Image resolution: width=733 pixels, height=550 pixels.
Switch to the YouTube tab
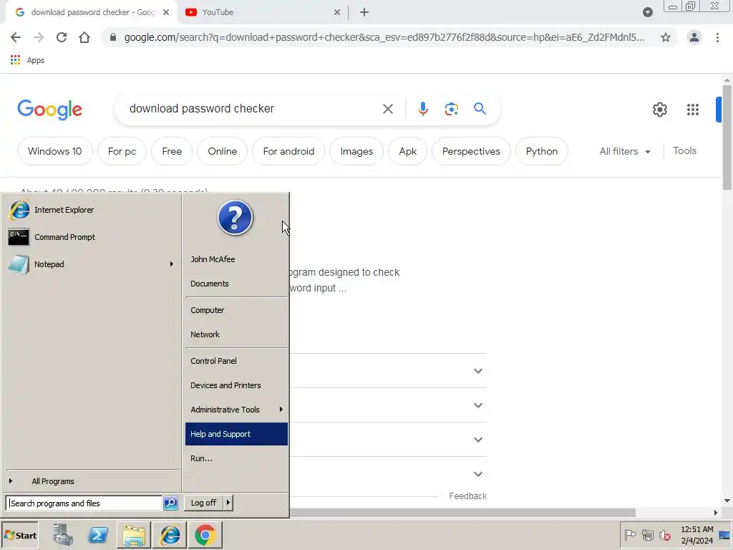click(x=262, y=12)
